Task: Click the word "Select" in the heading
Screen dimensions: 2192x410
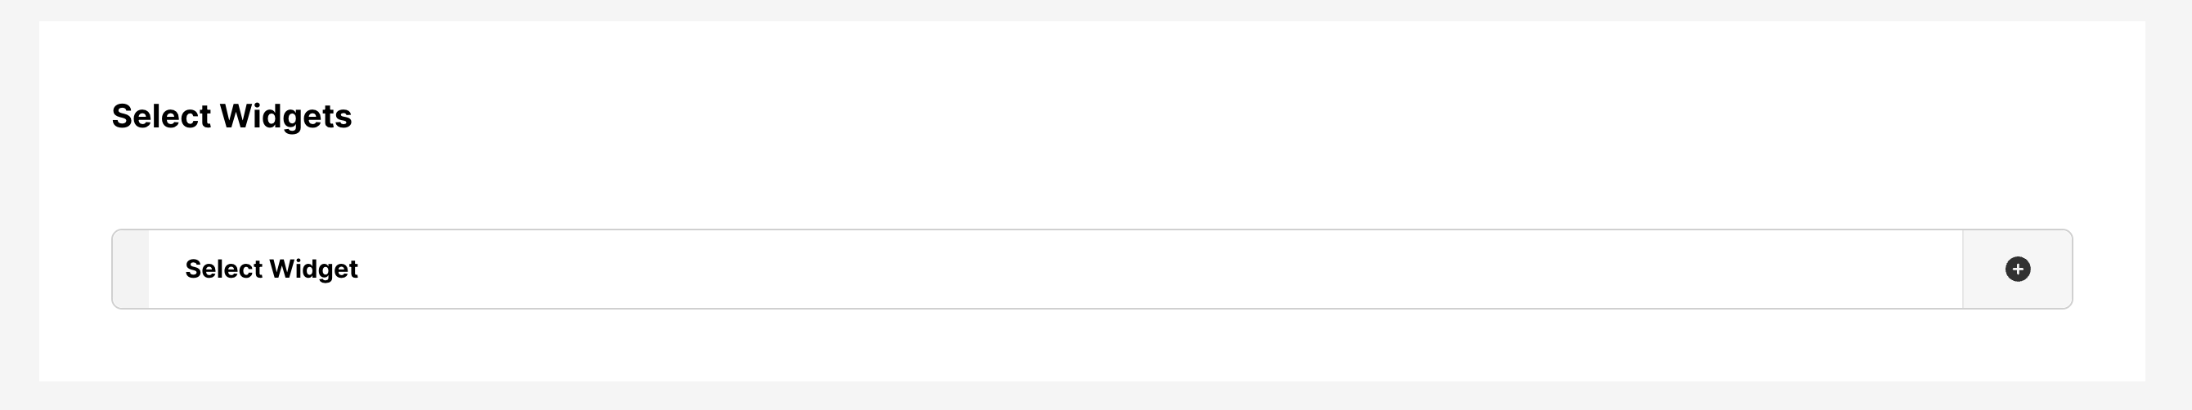Action: point(161,116)
